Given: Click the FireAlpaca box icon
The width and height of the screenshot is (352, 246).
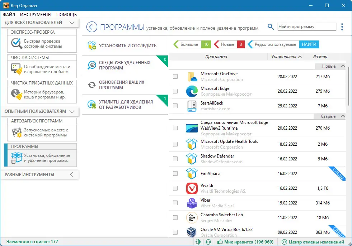Looking at the screenshot, I should coord(192,174).
